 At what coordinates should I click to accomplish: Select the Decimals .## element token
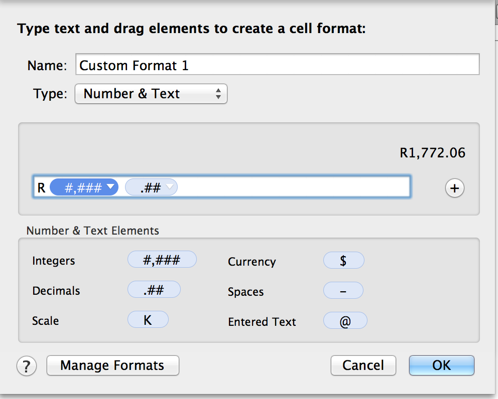(x=154, y=290)
